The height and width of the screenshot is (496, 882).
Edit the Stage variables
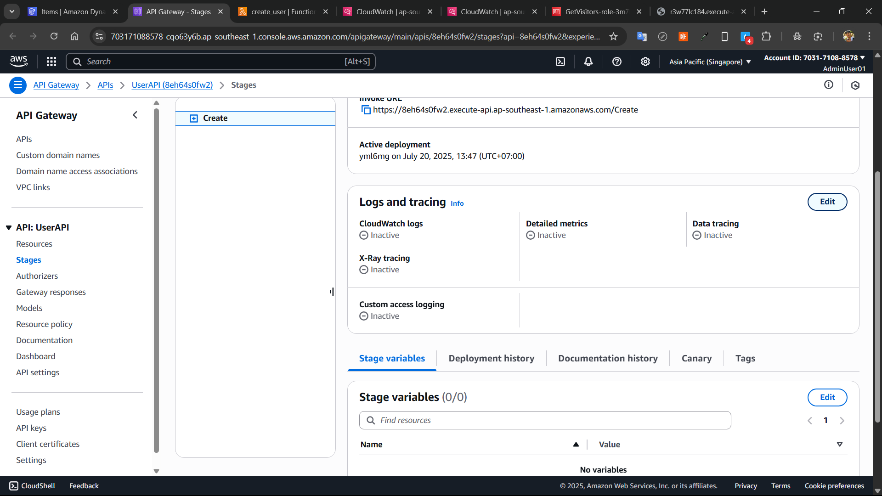pos(827,397)
